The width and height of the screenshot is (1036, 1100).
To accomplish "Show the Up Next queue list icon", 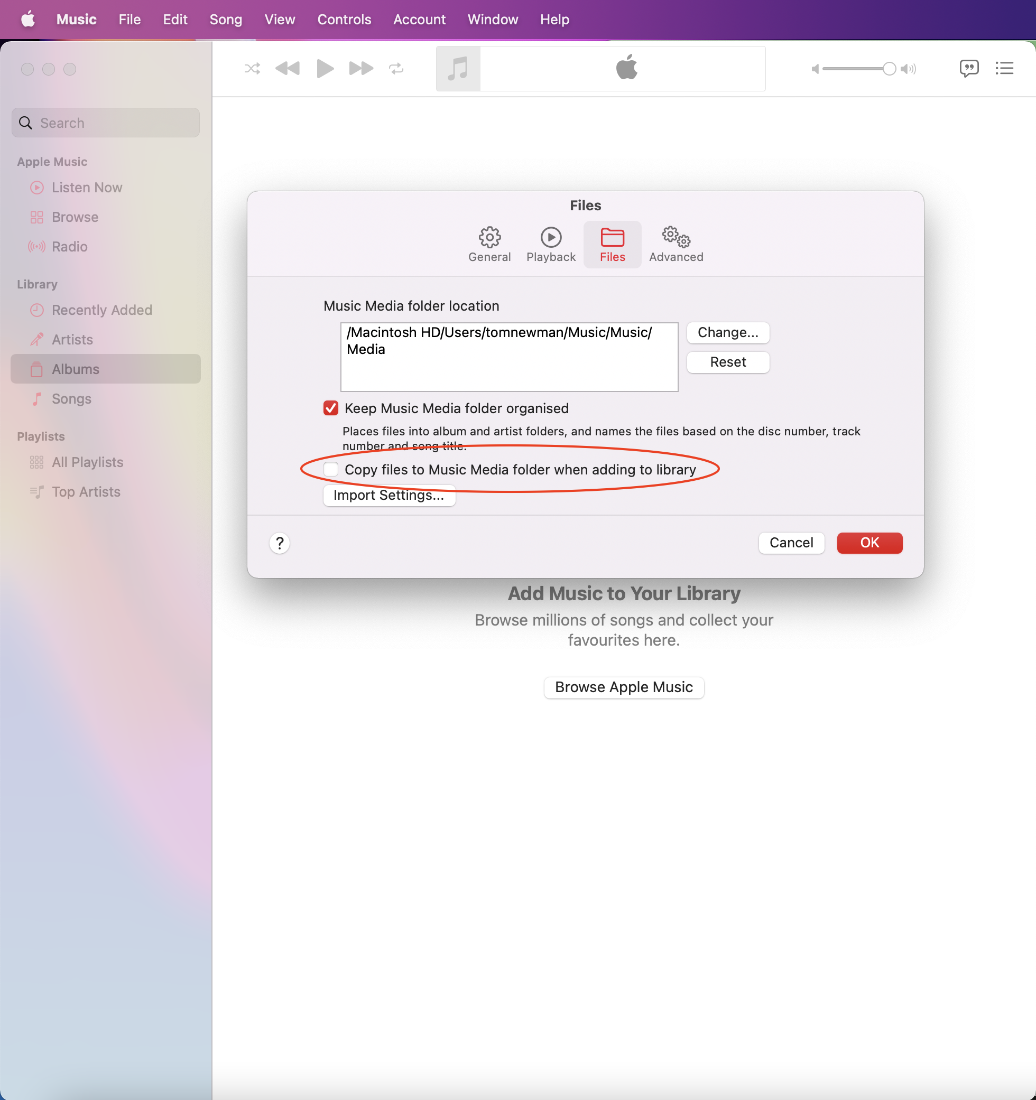I will 1004,69.
